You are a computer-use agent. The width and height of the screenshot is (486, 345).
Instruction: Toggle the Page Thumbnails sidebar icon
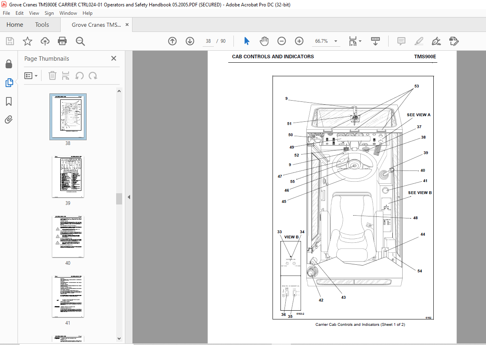click(9, 83)
